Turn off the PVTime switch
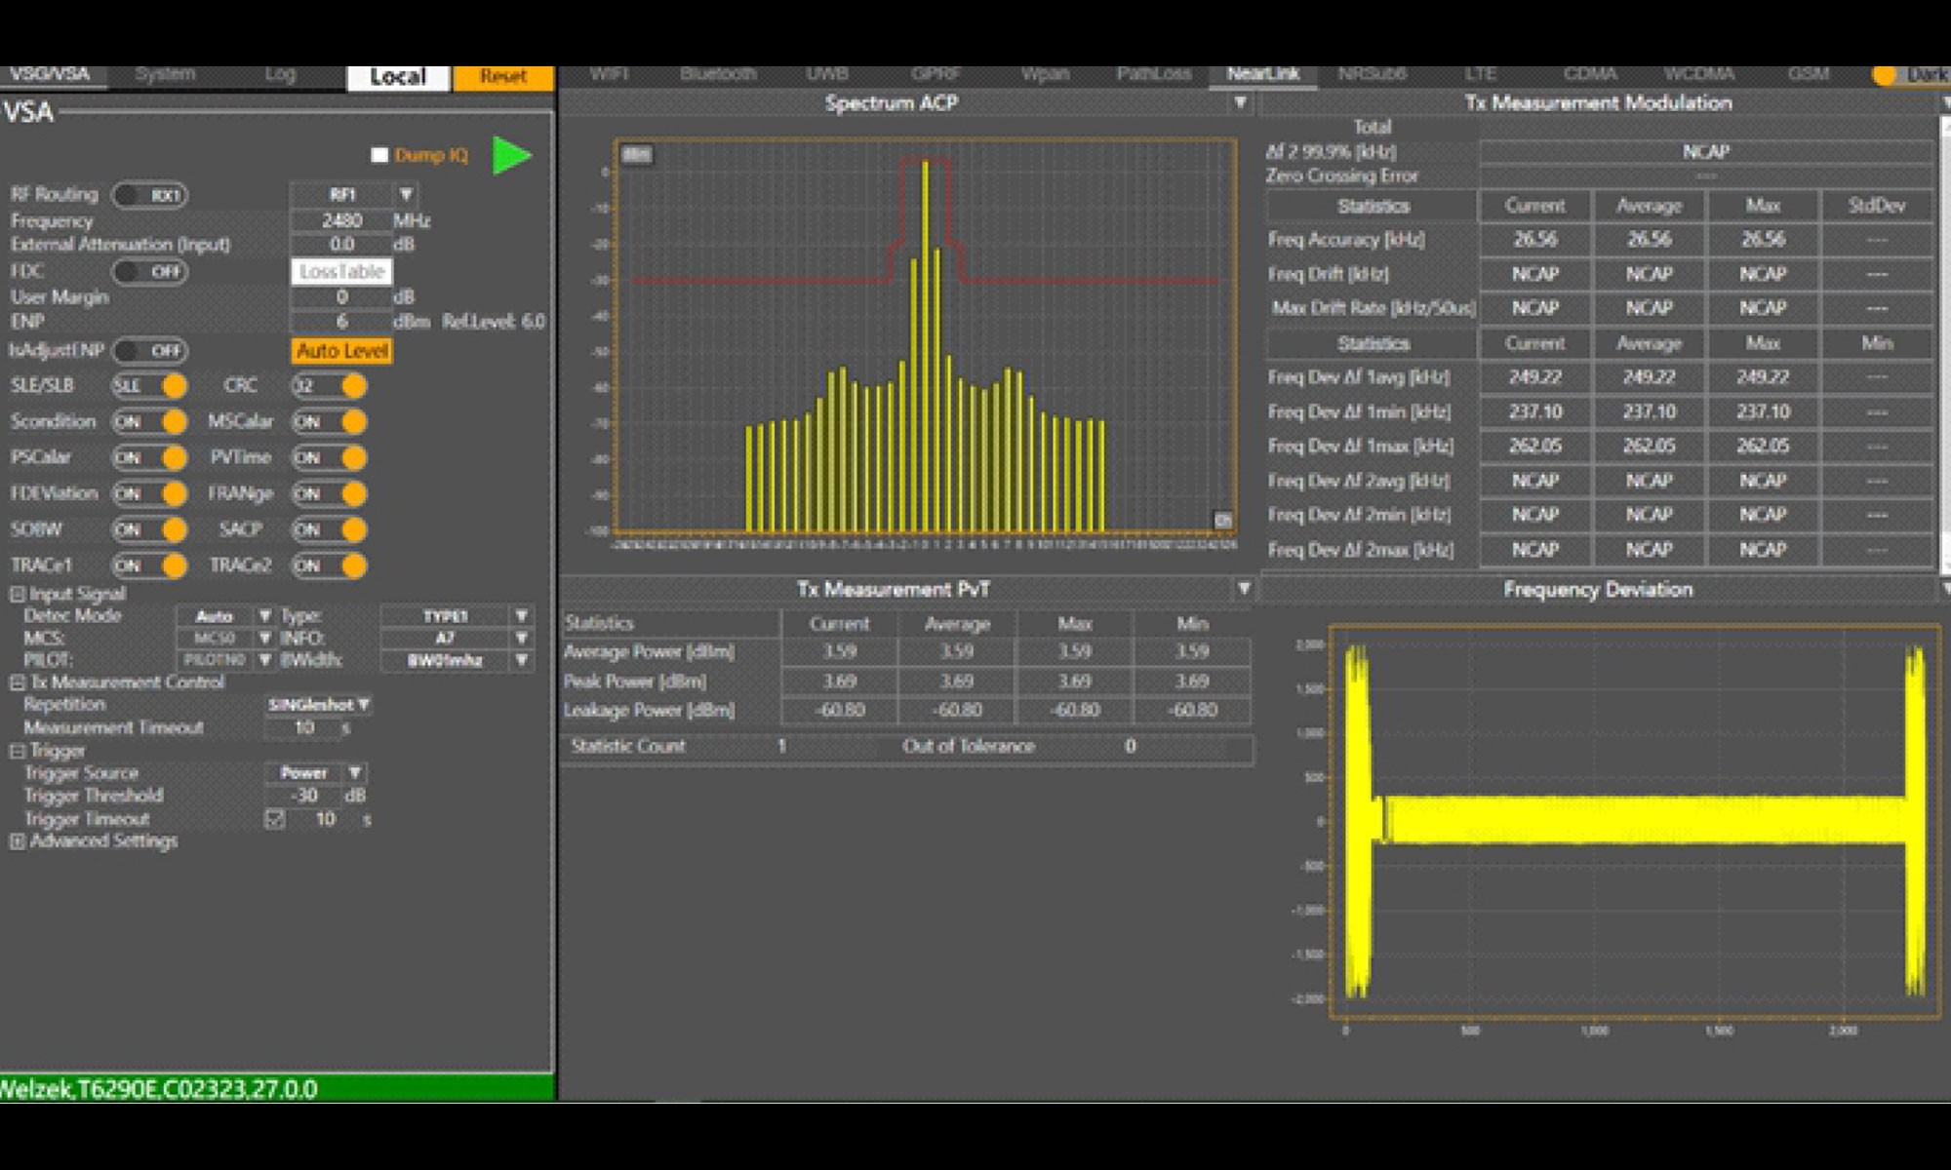This screenshot has width=1951, height=1170. pos(329,457)
